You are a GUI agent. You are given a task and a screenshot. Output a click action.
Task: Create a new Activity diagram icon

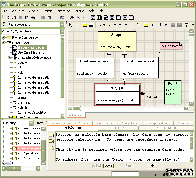coord(125,17)
